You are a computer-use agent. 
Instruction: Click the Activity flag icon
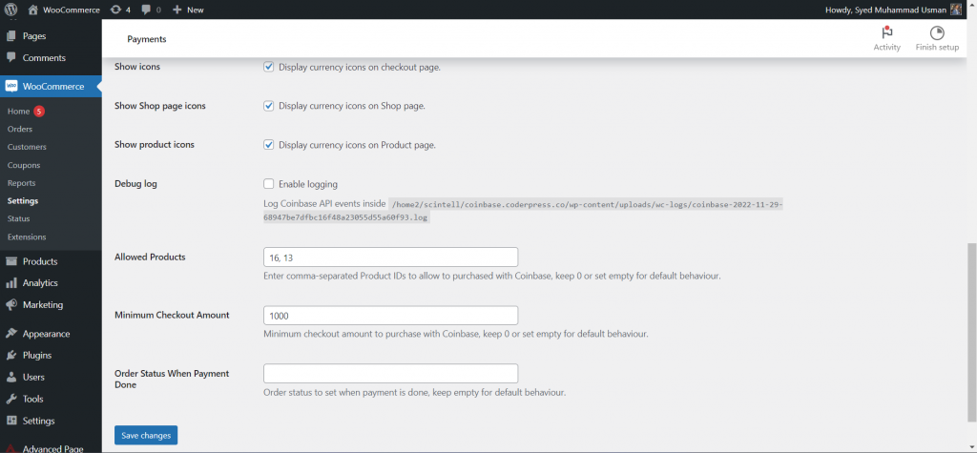pos(886,33)
